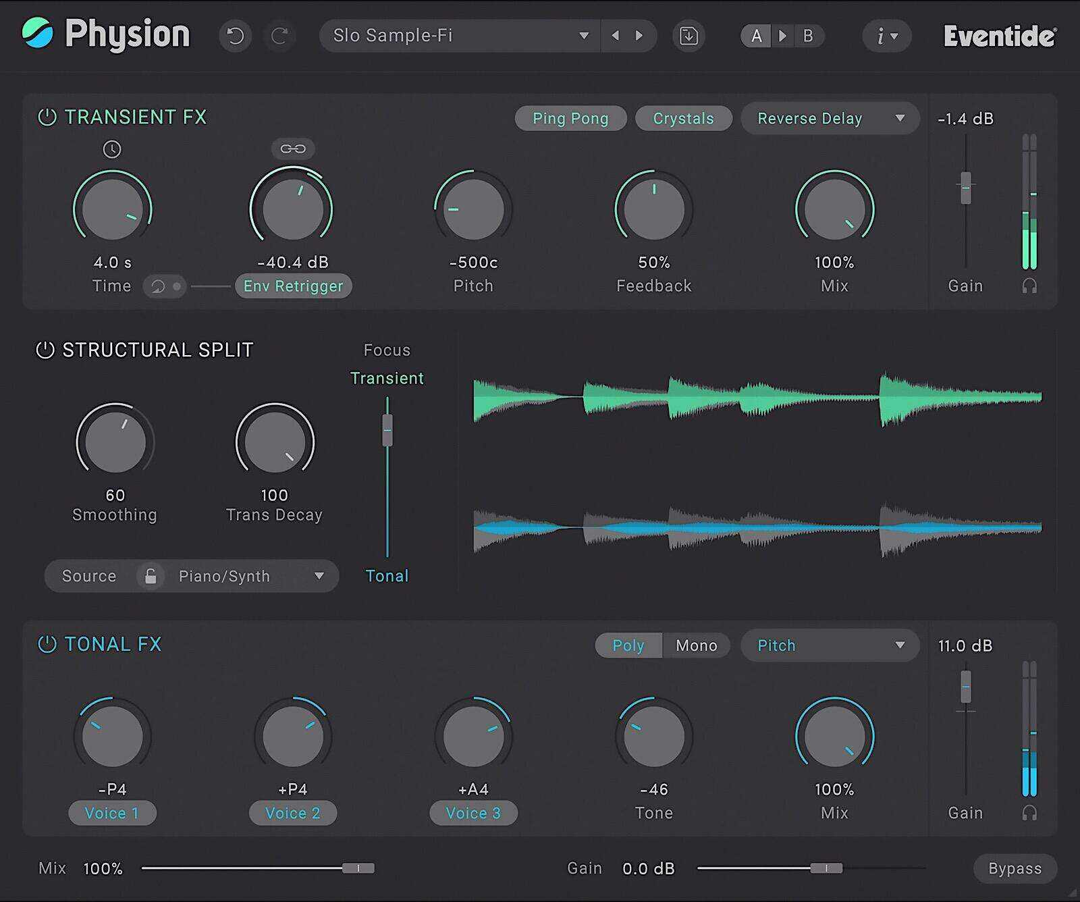The width and height of the screenshot is (1080, 902).
Task: Click the Time knob
Action: pyautogui.click(x=112, y=209)
